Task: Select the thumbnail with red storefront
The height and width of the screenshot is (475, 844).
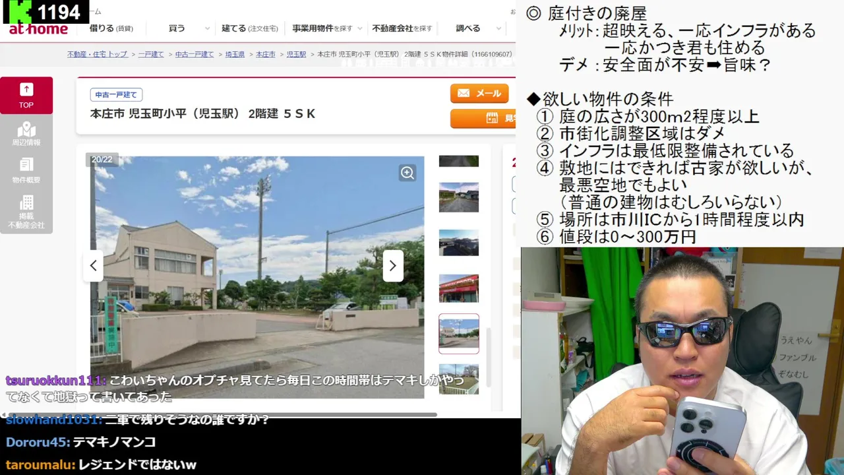Action: pos(459,288)
